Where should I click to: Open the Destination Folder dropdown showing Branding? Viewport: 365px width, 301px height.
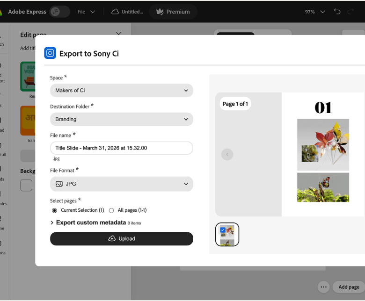click(122, 119)
